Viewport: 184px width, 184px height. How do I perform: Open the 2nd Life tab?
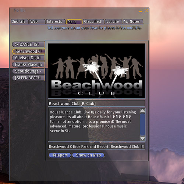tap(20, 21)
